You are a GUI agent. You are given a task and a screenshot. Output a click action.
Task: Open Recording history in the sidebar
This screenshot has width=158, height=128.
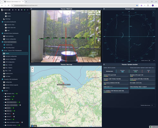[x=10, y=48]
